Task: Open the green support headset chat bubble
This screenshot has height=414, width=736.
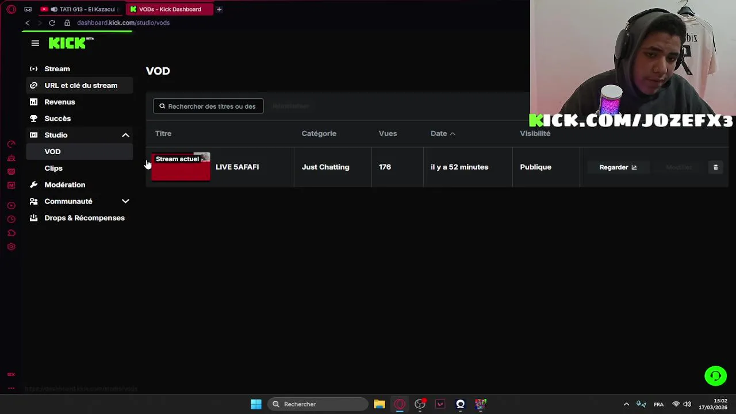Action: [715, 376]
